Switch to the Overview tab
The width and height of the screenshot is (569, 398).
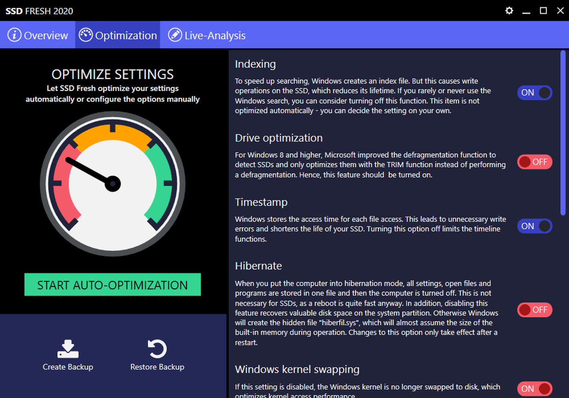pos(46,36)
